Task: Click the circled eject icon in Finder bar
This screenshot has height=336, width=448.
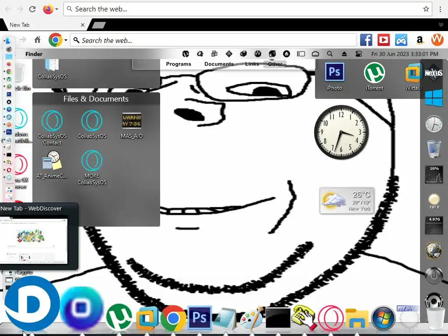Action: pos(287,54)
